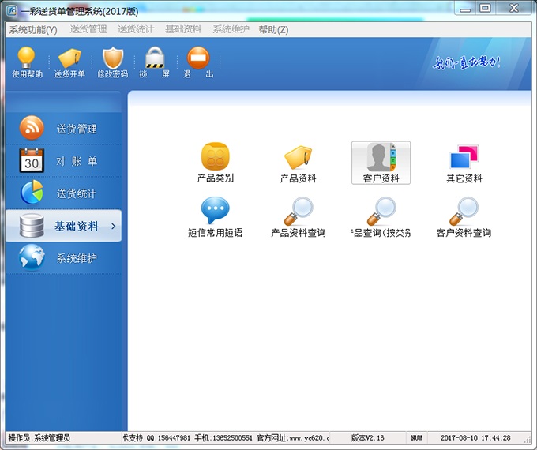
Task: Close the application window
Action: (x=514, y=8)
